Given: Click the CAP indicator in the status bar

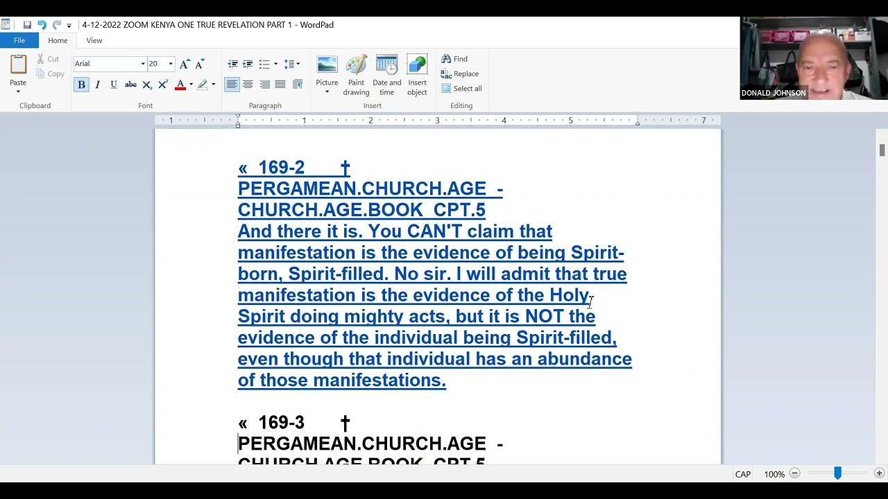Looking at the screenshot, I should click(x=743, y=474).
